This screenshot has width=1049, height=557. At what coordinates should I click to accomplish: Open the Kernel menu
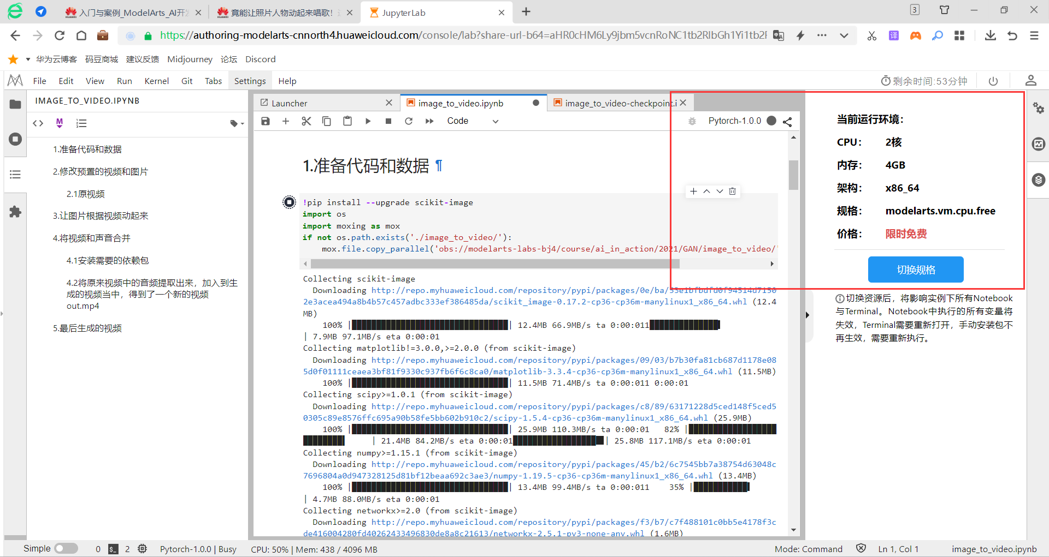[157, 81]
